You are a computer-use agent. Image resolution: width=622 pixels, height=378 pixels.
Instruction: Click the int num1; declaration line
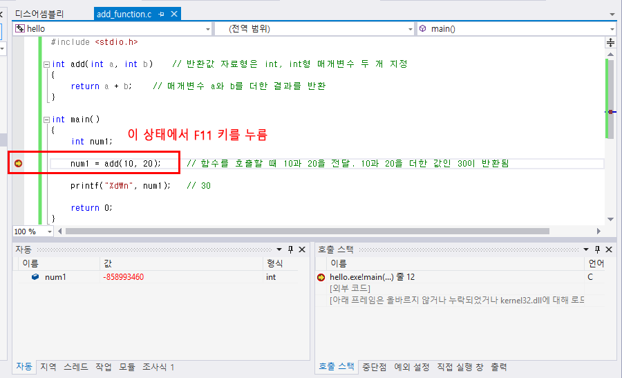92,142
